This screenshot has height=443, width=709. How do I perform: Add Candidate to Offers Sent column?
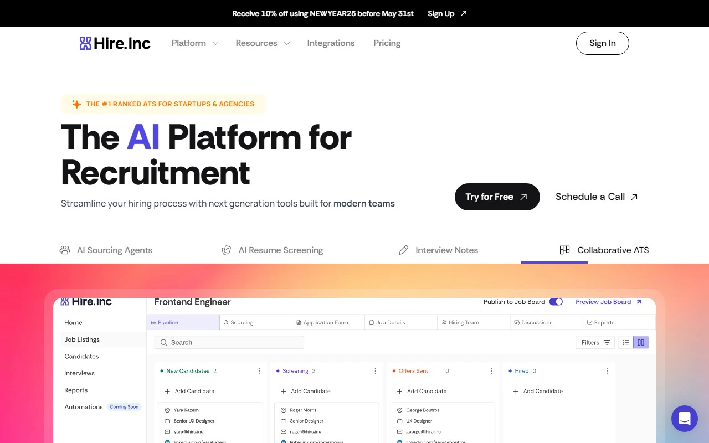pos(422,391)
